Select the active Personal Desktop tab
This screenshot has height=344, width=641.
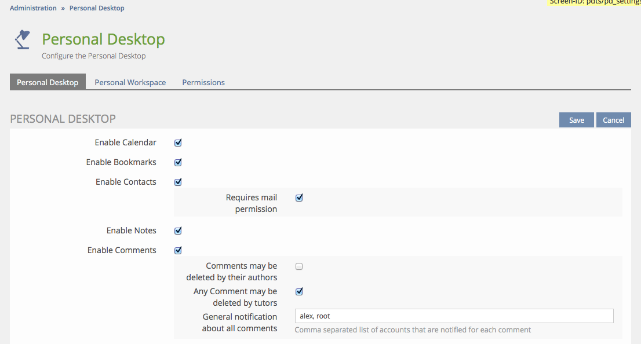pos(48,82)
